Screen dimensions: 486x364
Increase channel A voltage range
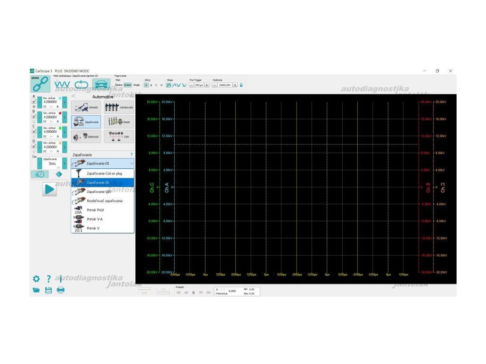pyautogui.click(x=65, y=102)
